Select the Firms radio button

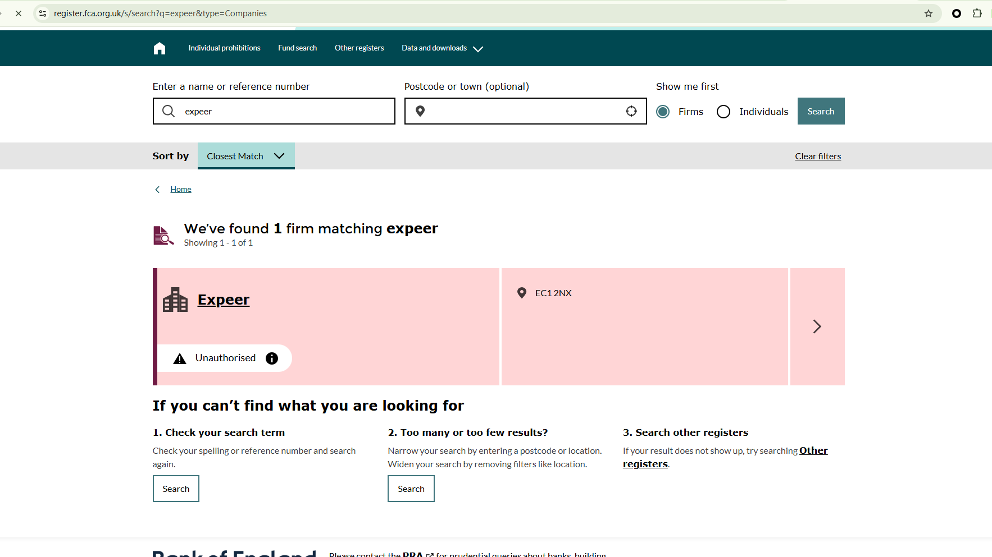point(663,112)
